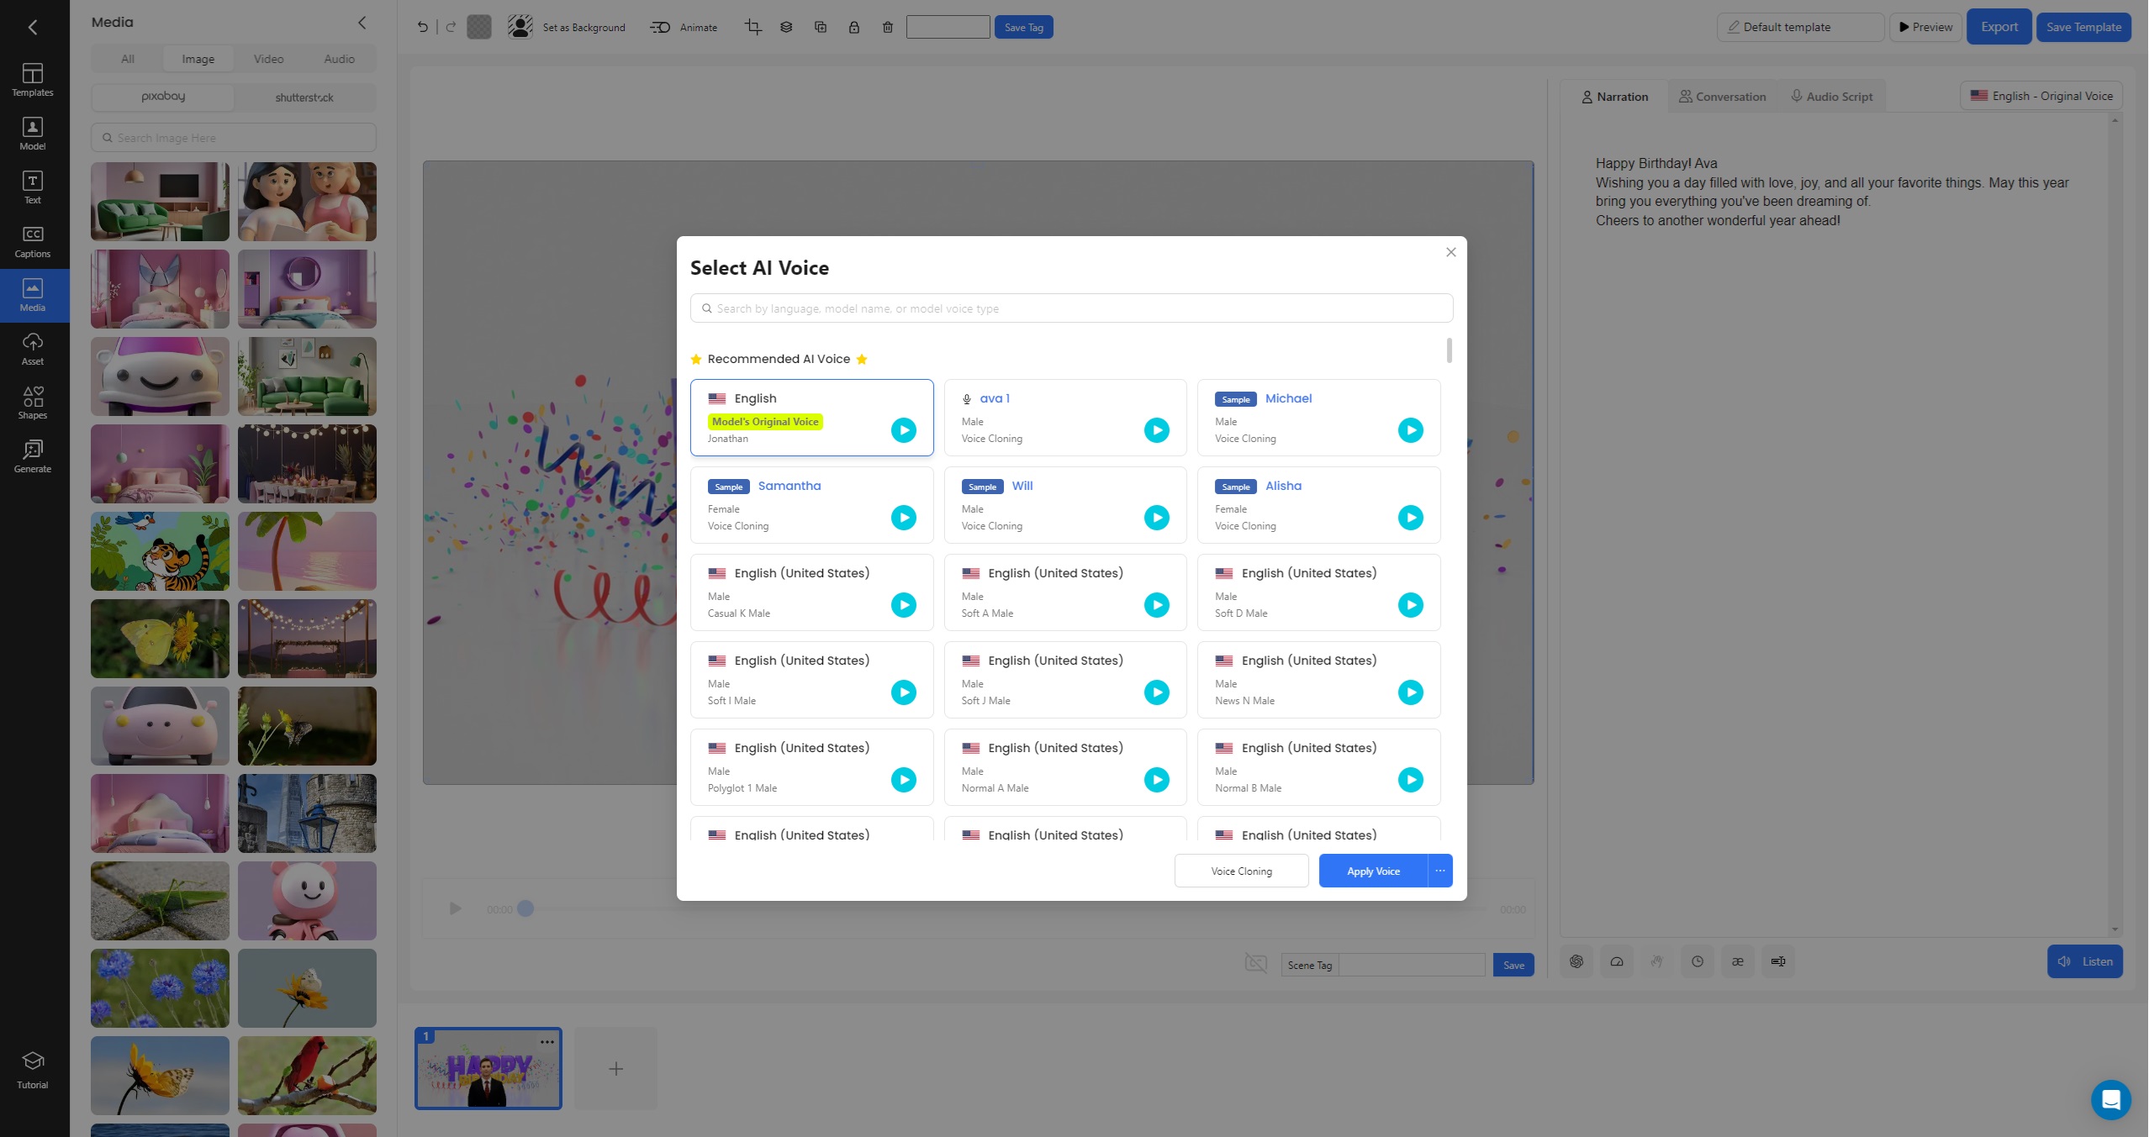The image size is (2149, 1137).
Task: Play the Samantha voice sample
Action: [903, 518]
